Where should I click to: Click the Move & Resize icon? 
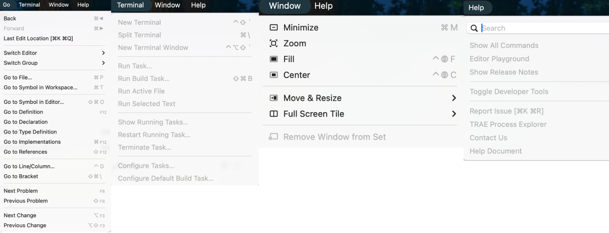click(274, 98)
